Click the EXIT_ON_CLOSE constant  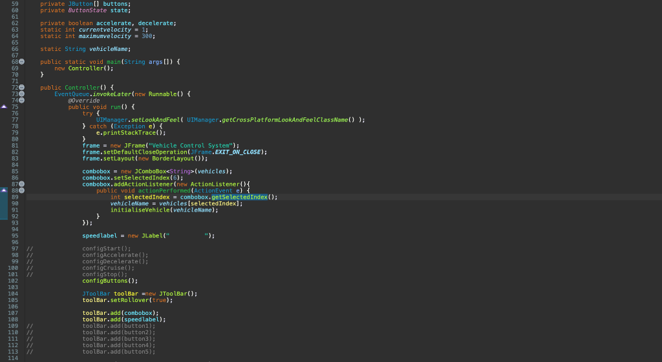(x=238, y=152)
